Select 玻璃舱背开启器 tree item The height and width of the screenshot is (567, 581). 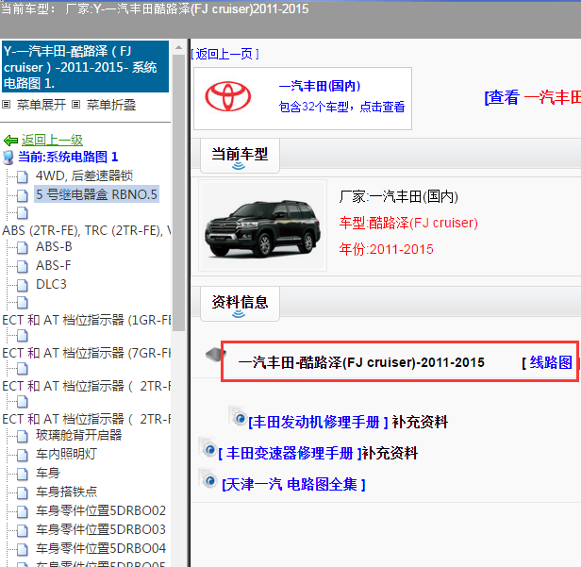pyautogui.click(x=79, y=435)
